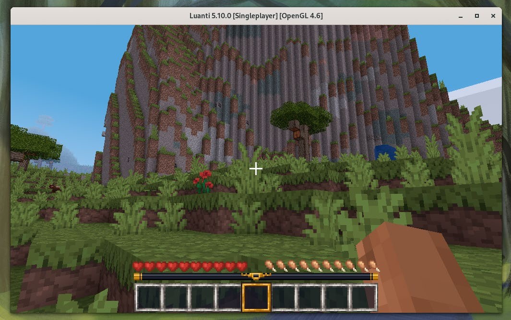Select the seventh hotbar slot

[310, 297]
